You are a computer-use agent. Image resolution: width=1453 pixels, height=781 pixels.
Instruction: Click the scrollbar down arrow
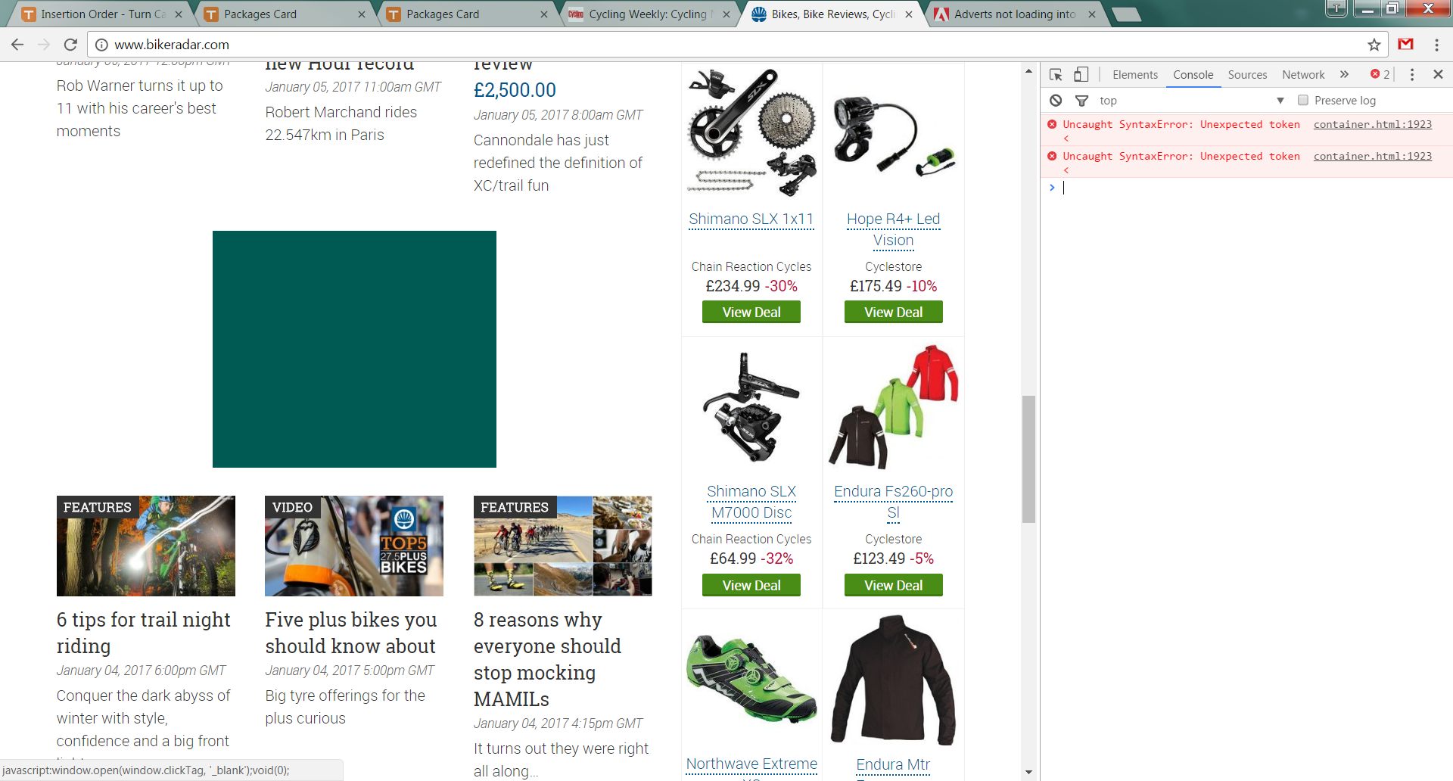tap(1028, 773)
